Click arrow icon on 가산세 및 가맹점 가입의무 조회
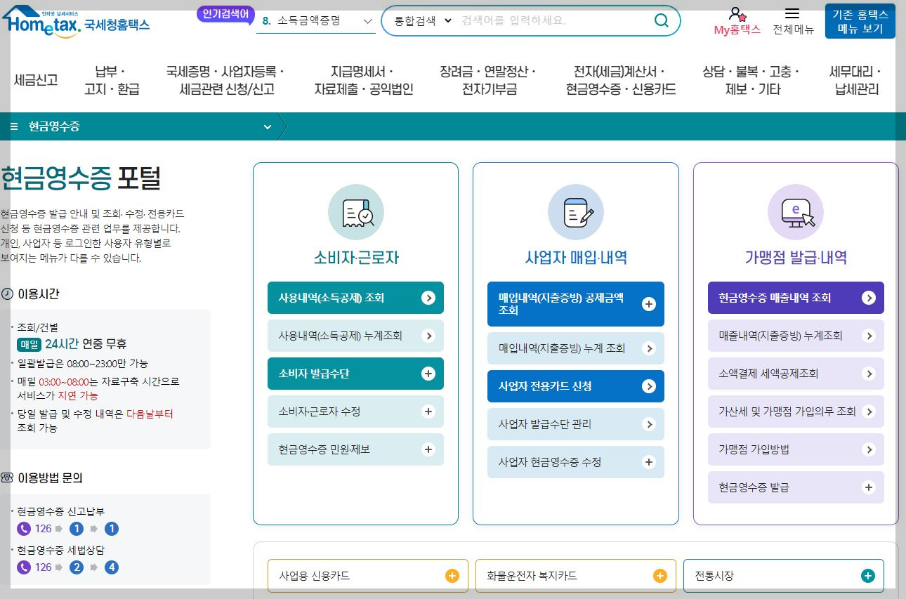 tap(869, 412)
